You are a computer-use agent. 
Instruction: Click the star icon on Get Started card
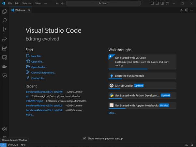(x=110, y=56)
